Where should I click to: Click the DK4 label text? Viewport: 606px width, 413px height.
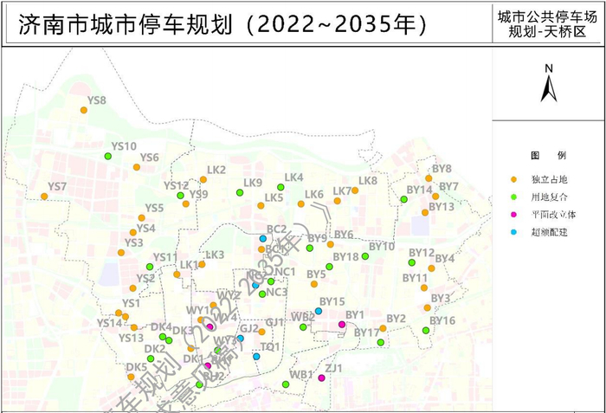click(162, 326)
